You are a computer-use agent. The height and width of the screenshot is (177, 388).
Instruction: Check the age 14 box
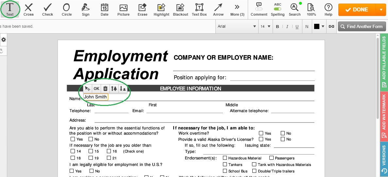click(x=73, y=151)
